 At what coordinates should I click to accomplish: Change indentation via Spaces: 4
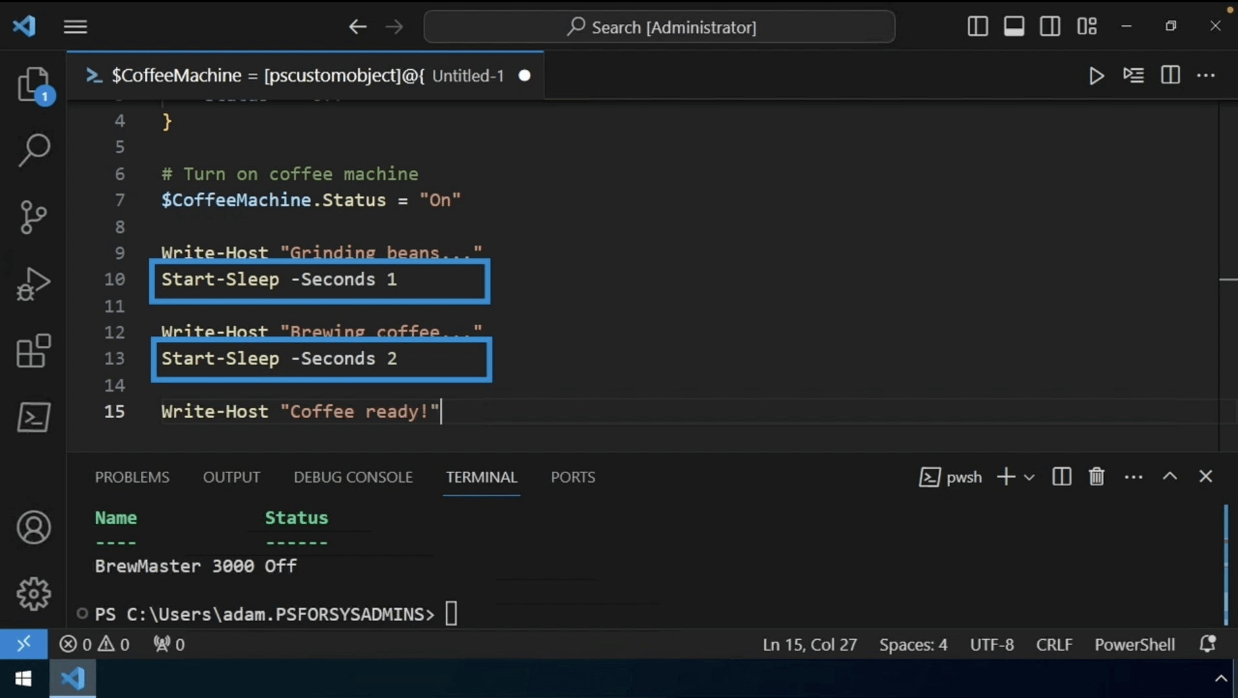(913, 644)
